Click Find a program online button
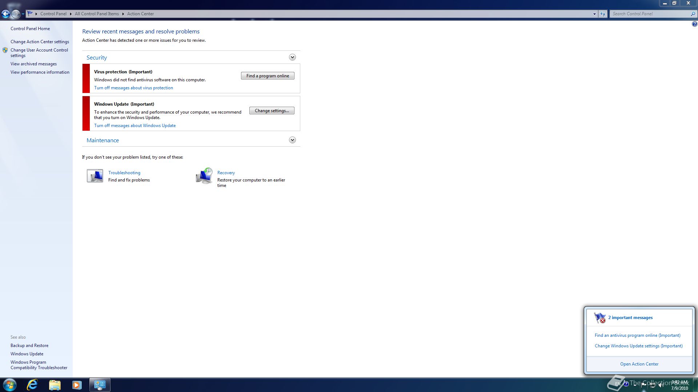The width and height of the screenshot is (698, 392). 268,75
